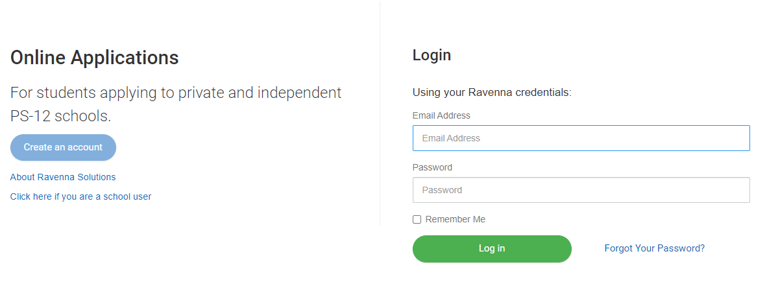Tick the box beside Remember Me
This screenshot has width=767, height=282.
(x=417, y=220)
